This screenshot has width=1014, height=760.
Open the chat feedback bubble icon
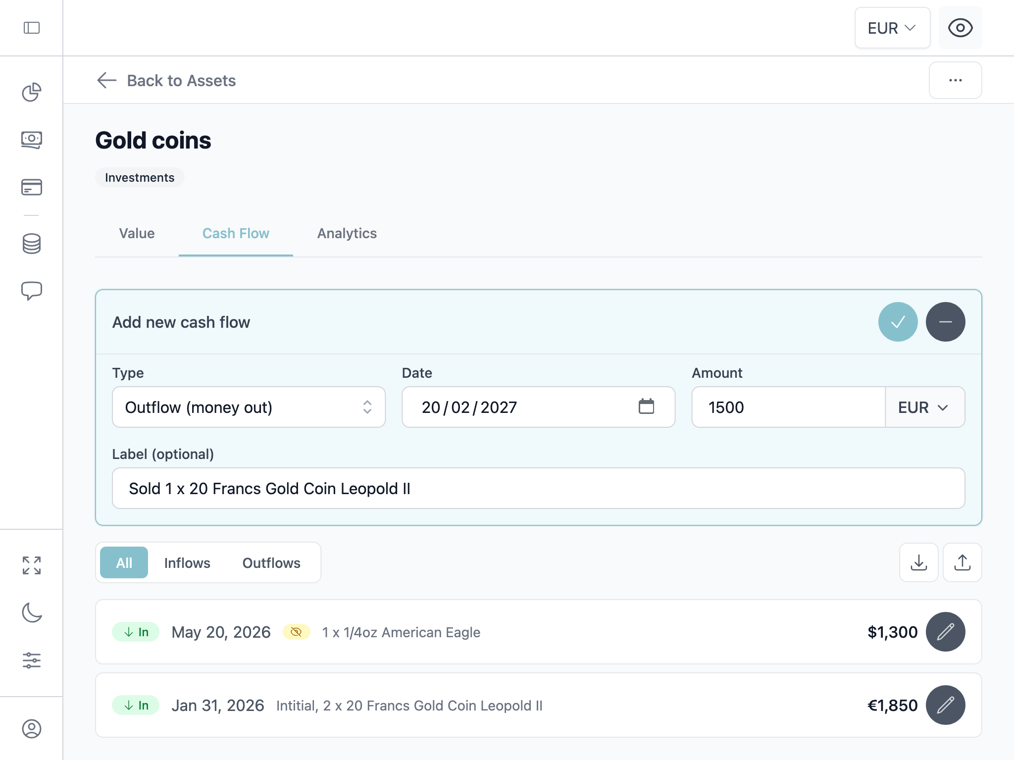click(x=31, y=290)
